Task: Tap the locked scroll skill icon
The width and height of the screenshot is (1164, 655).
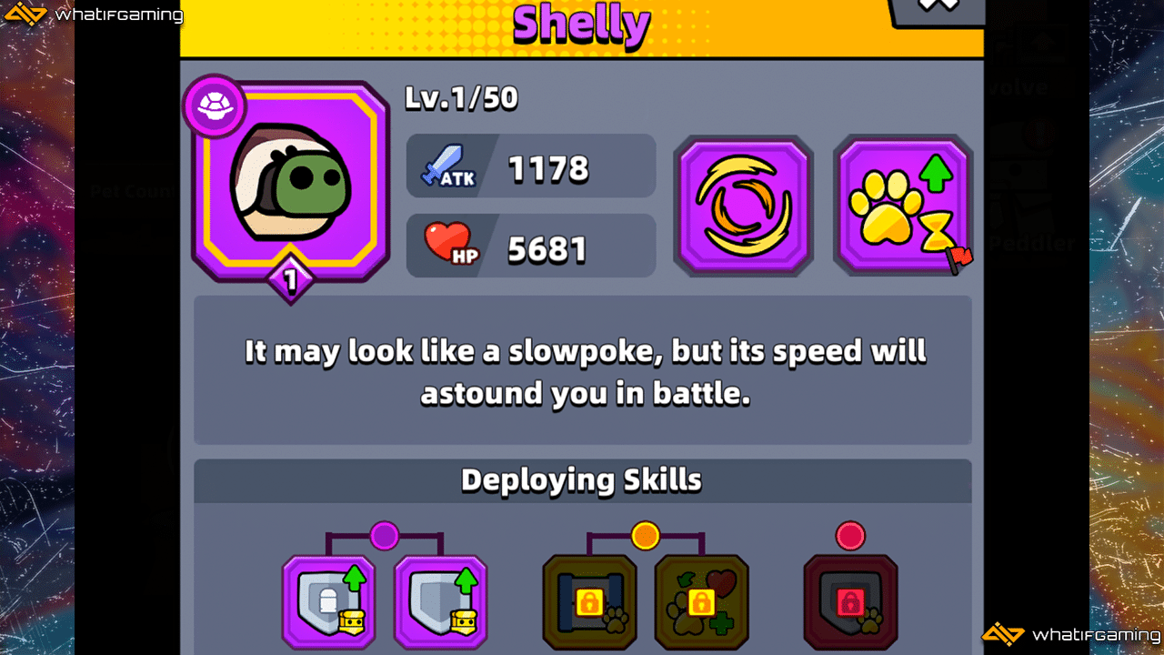Action: coord(590,602)
